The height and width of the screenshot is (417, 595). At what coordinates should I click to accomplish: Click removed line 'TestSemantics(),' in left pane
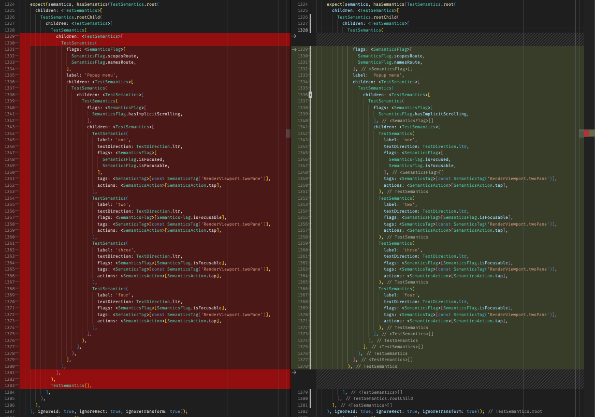(71, 385)
